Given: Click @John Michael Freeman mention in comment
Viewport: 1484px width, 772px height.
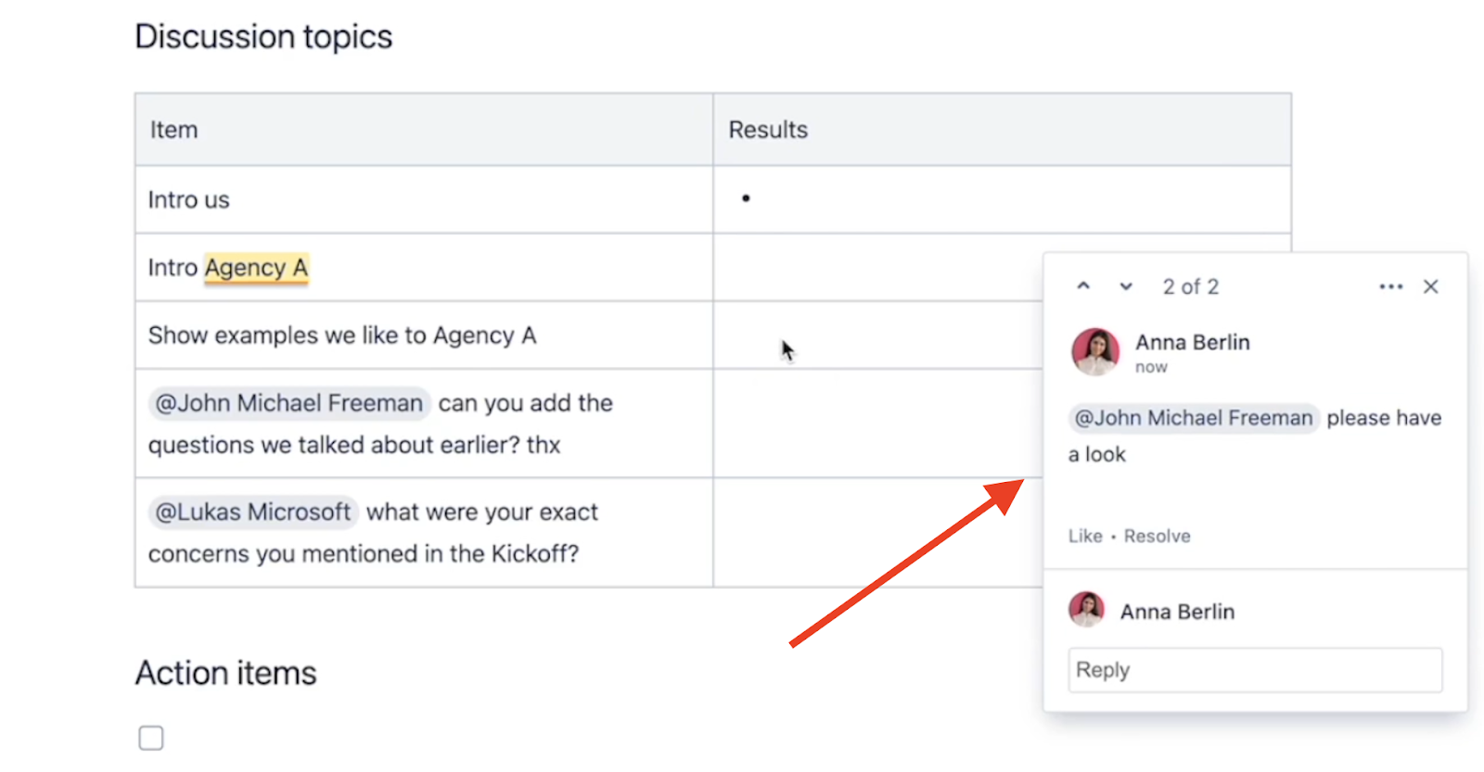Looking at the screenshot, I should [x=1193, y=418].
